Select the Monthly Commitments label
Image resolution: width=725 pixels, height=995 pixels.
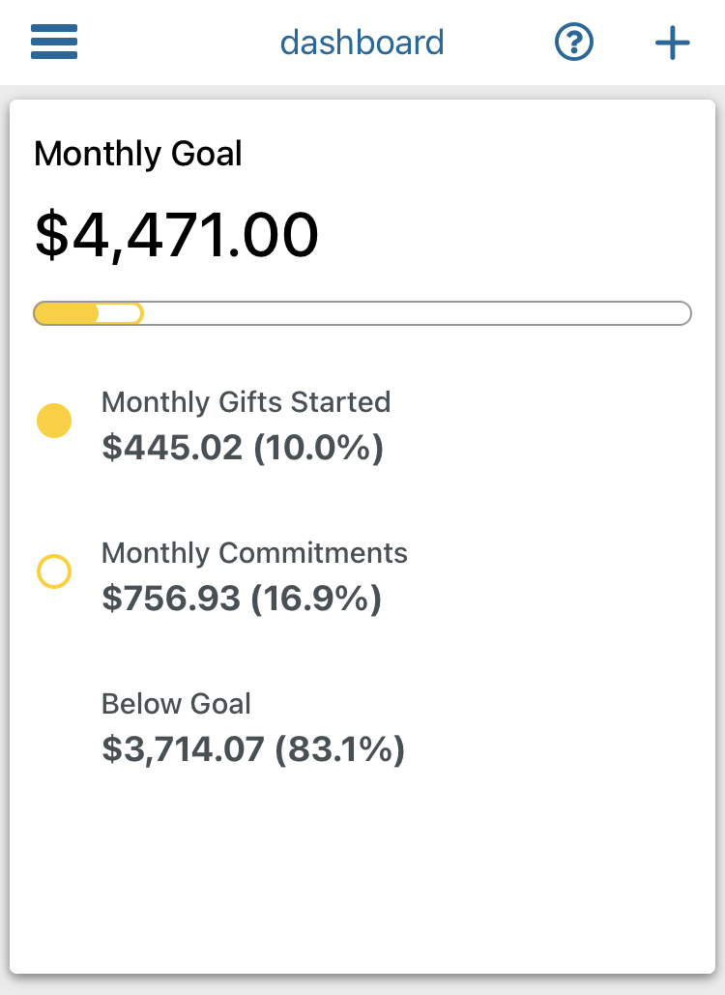click(x=254, y=553)
